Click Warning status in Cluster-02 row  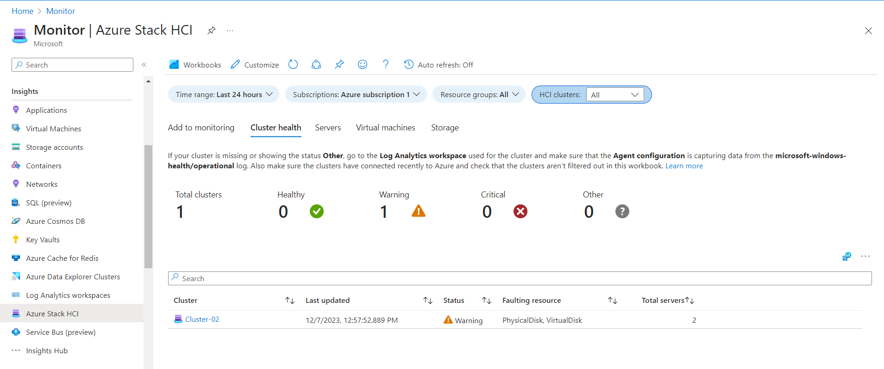[x=463, y=320]
